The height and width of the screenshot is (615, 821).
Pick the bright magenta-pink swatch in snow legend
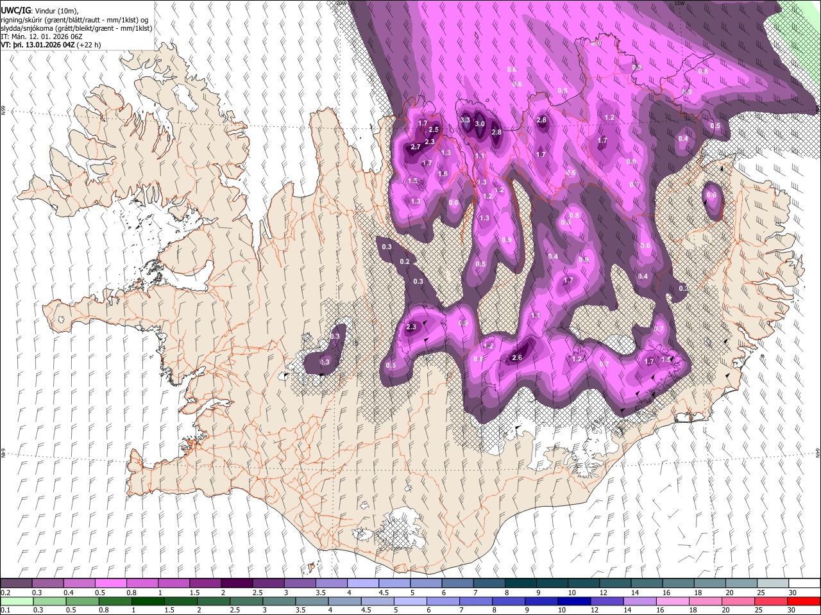pos(110,583)
